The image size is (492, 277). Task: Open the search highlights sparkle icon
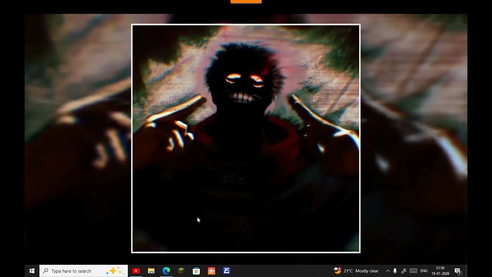coord(115,271)
